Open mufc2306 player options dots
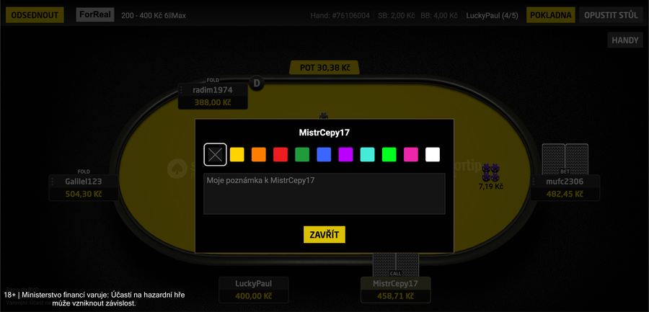The image size is (649, 312). coord(534,182)
